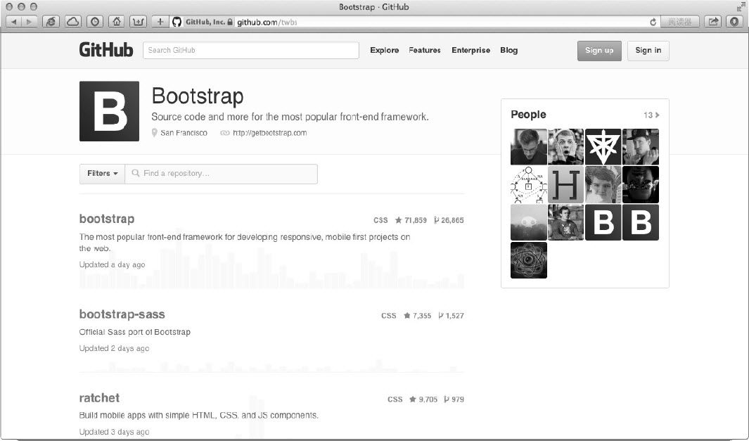The image size is (749, 441).
Task: Open the 71,859 stargazers count for bootstrap
Action: [x=411, y=220]
